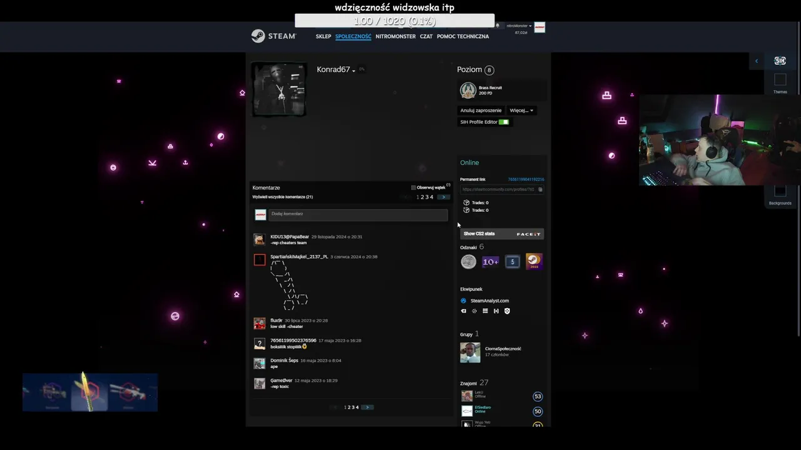Screen dimensions: 801x450
Task: Click nitroMonster account avatar in header
Action: click(539, 27)
